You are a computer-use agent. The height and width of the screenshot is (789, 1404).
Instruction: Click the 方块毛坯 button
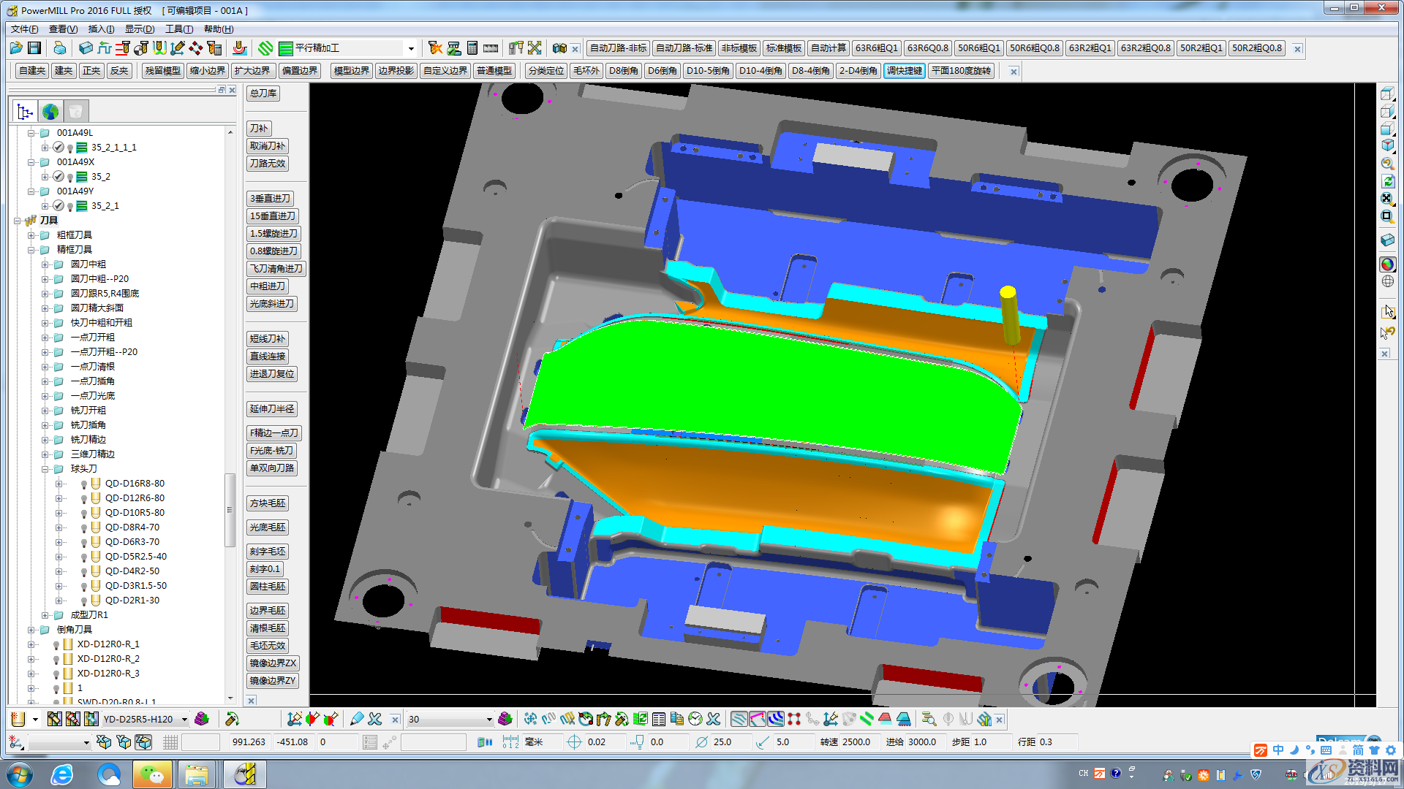click(268, 503)
